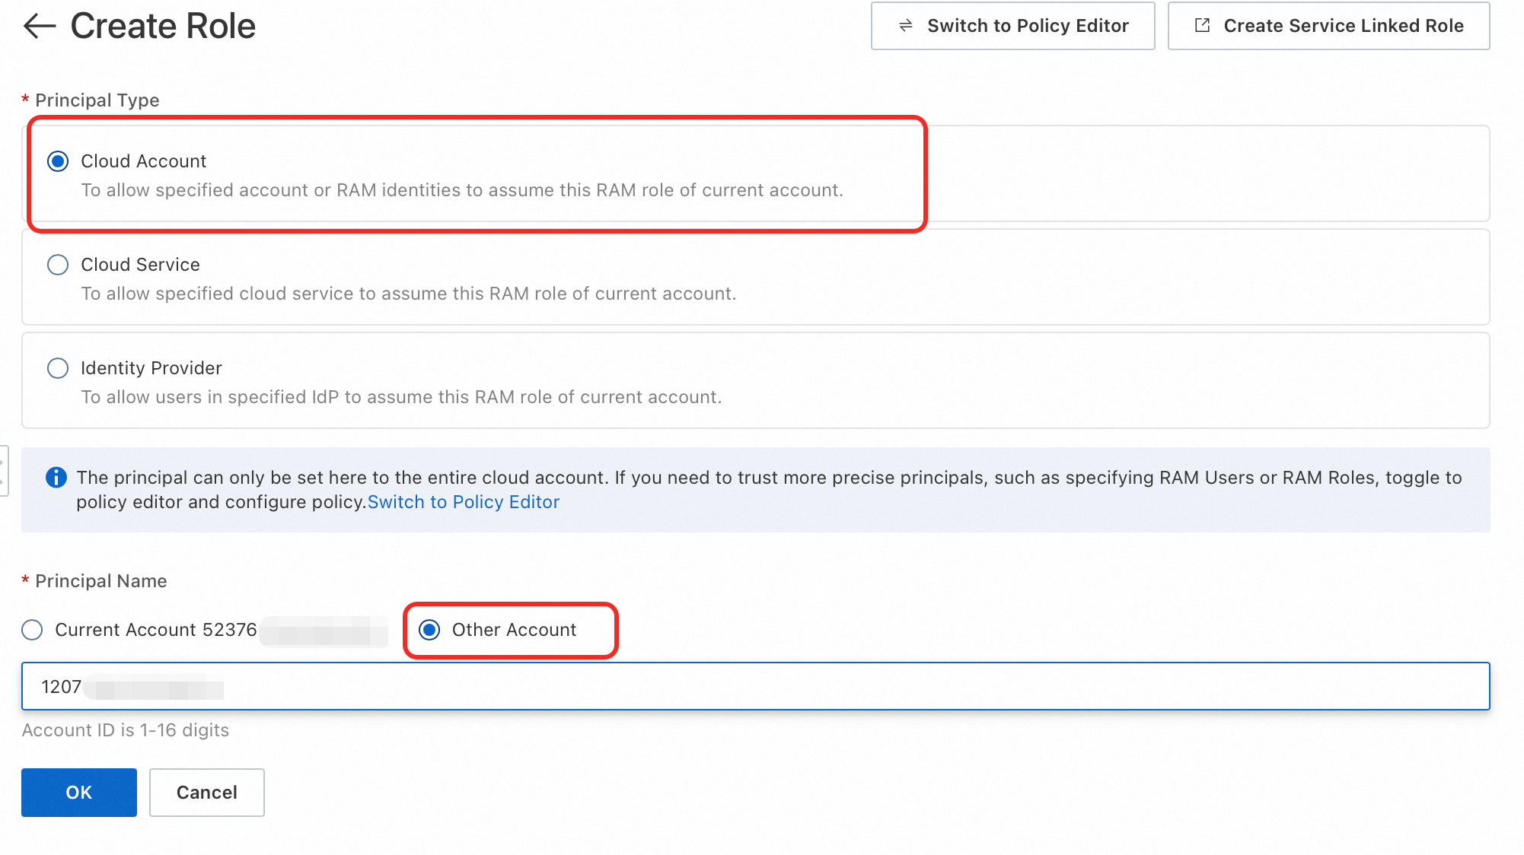Click the back arrow beside Create Role
The image size is (1524, 855).
point(40,26)
